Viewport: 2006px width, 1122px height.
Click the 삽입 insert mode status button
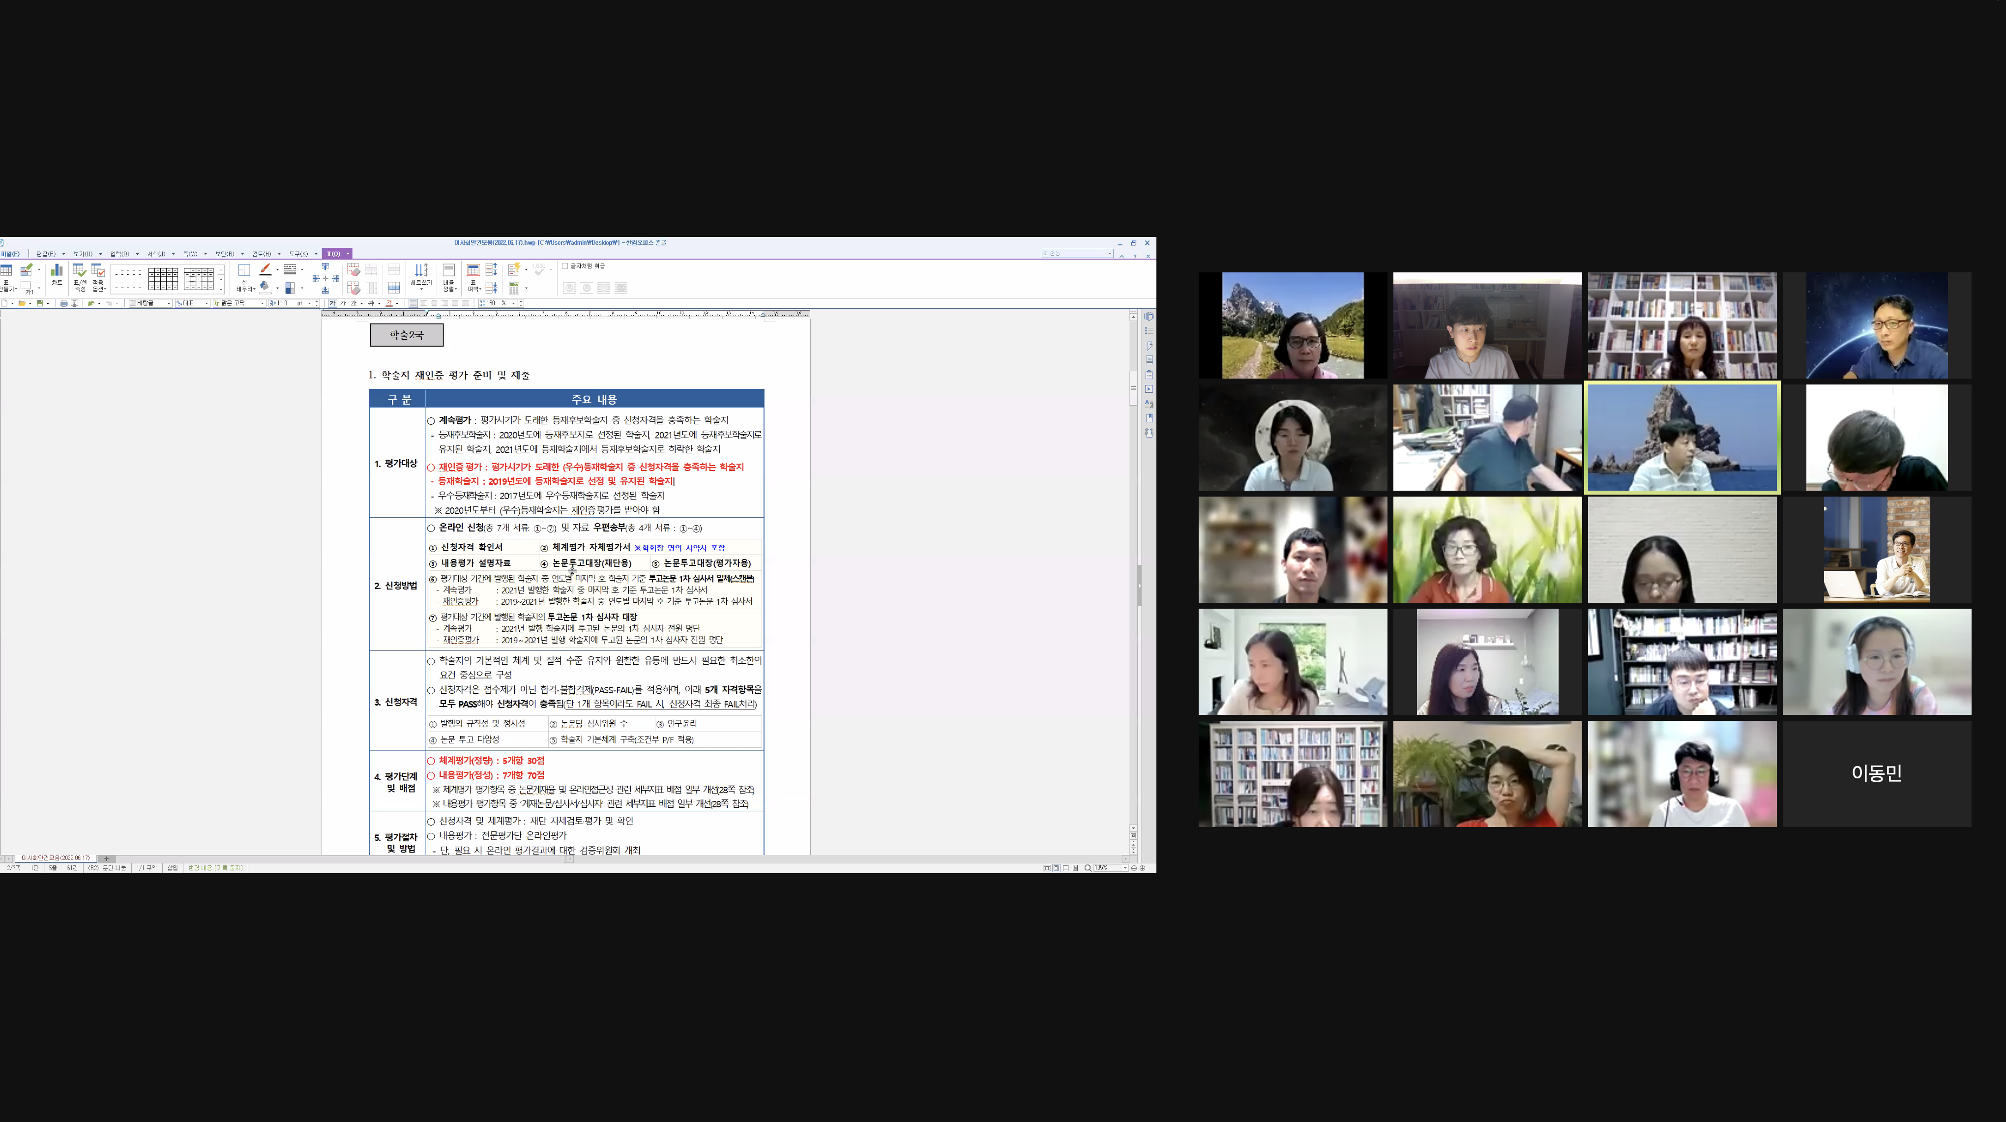(x=172, y=867)
